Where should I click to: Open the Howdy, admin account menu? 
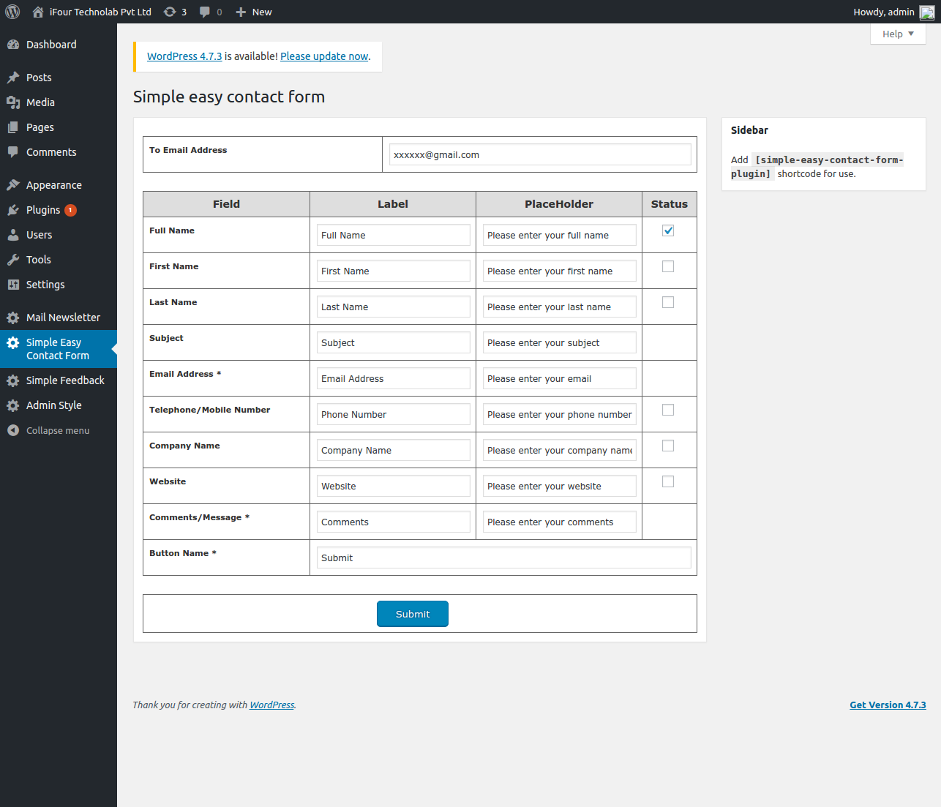(x=893, y=12)
